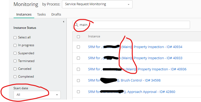Enable the Completed status filter
The image size is (201, 102).
(x=15, y=77)
